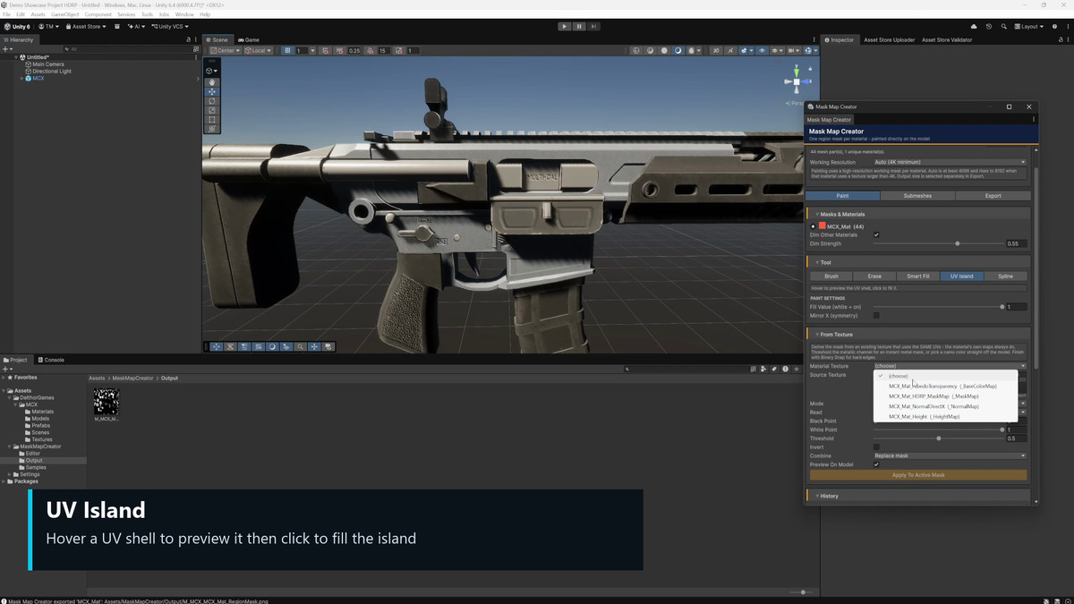Collapse the From Texture section

pos(816,335)
